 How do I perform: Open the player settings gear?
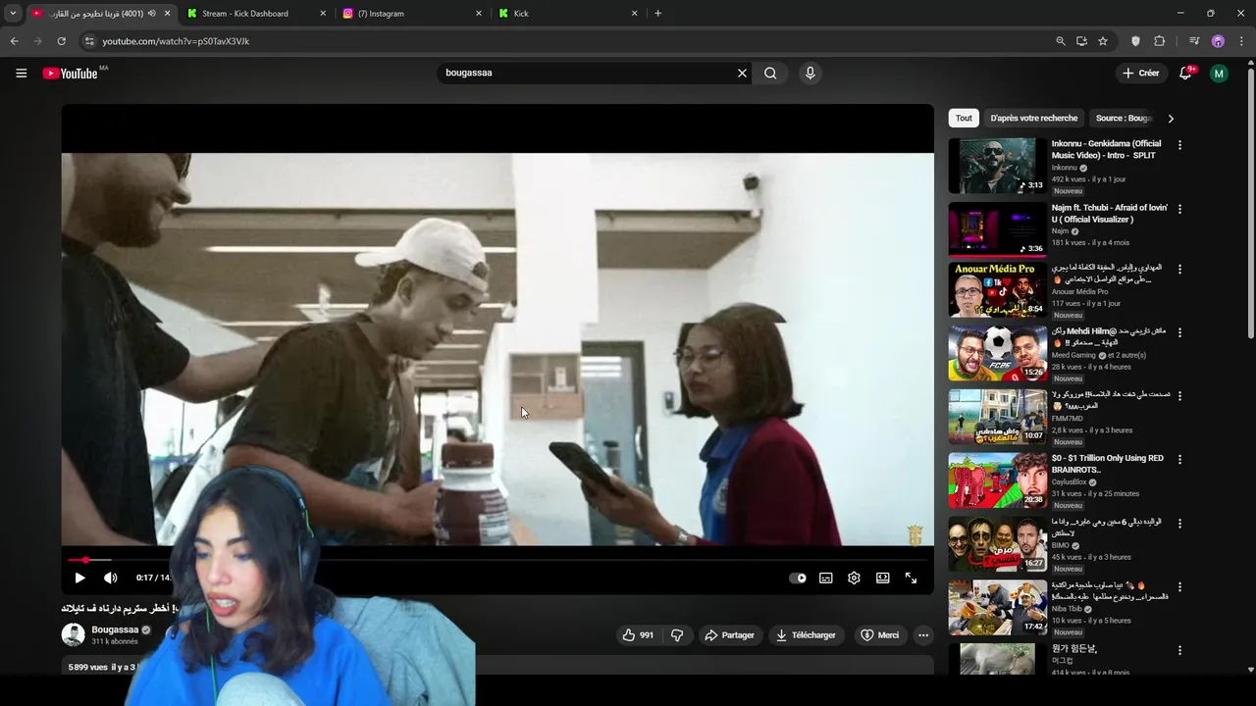pyautogui.click(x=854, y=578)
